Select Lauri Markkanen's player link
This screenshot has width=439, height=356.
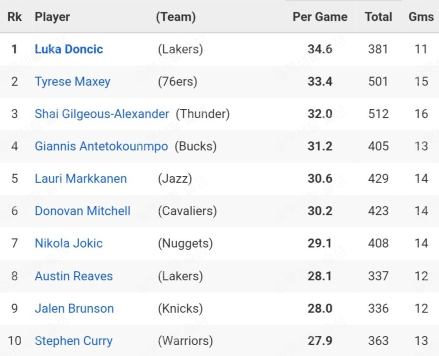[x=80, y=178]
